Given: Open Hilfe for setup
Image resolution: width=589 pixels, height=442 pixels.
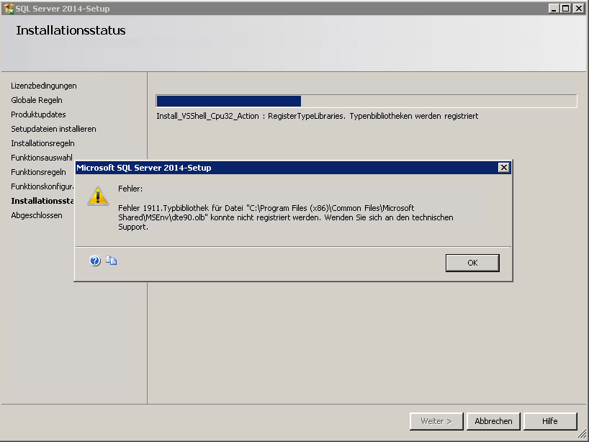Looking at the screenshot, I should pyautogui.click(x=550, y=421).
